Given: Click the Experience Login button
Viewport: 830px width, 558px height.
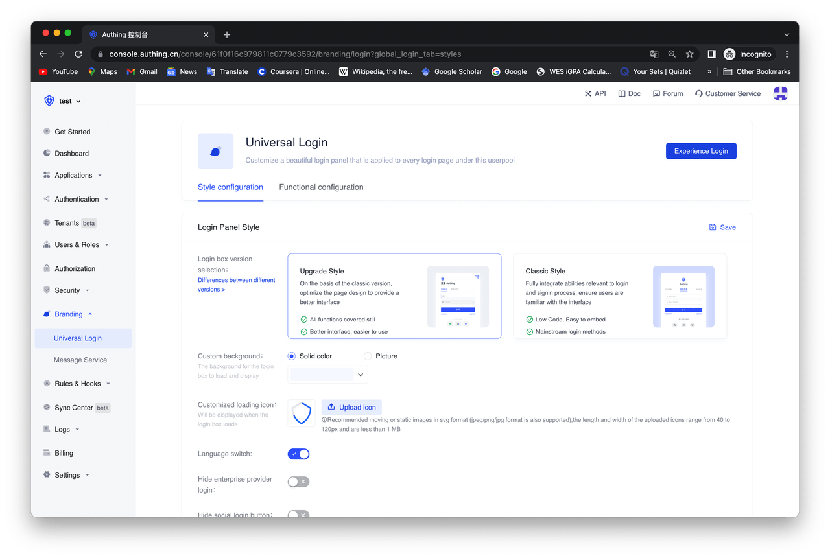Looking at the screenshot, I should [x=700, y=151].
